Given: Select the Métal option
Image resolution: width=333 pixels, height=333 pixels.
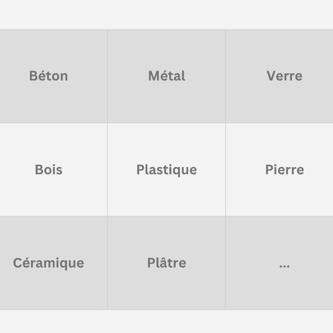Looking at the screenshot, I should [x=167, y=76].
